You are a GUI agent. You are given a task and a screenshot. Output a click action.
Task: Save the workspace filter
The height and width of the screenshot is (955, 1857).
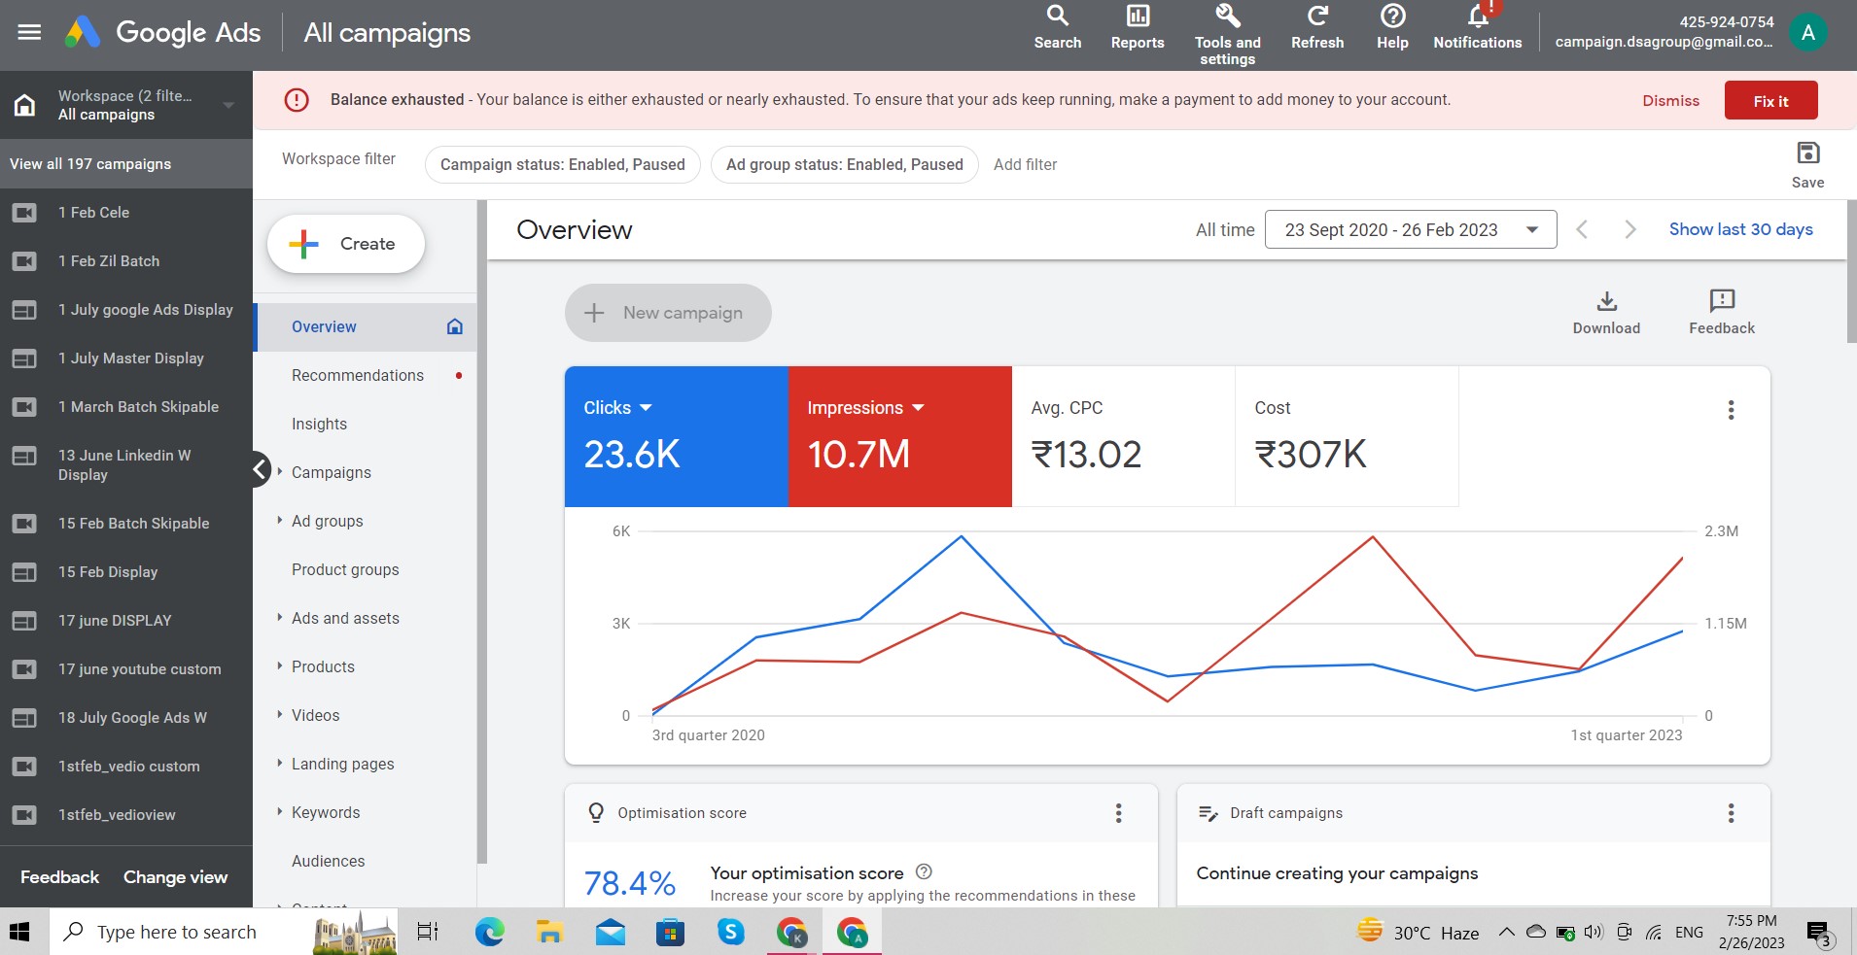pos(1807,163)
